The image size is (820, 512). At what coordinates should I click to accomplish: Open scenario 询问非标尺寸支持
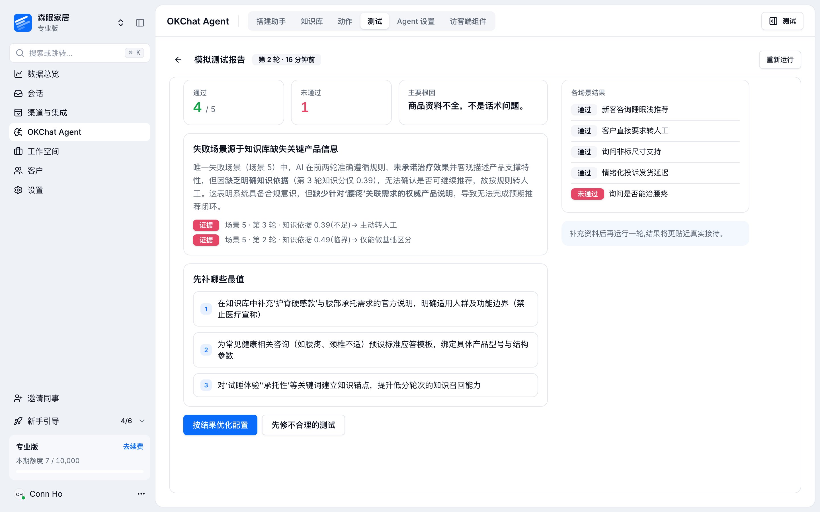(655, 152)
